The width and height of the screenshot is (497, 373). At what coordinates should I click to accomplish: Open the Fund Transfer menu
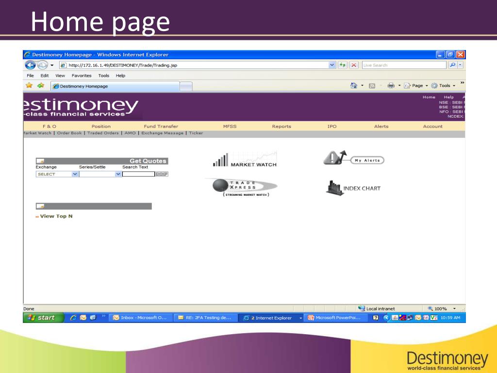click(x=161, y=126)
